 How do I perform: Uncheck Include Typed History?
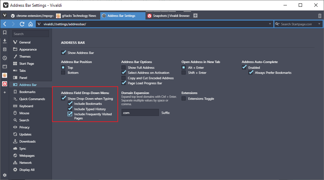(70, 109)
